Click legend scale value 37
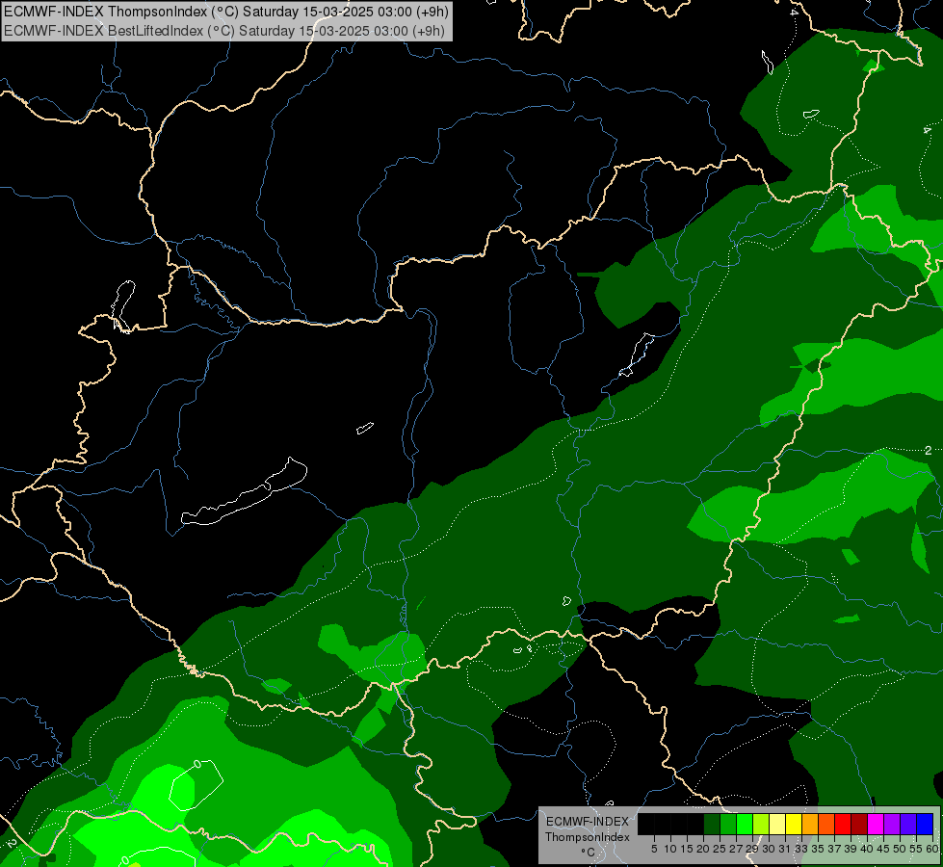 click(x=834, y=849)
